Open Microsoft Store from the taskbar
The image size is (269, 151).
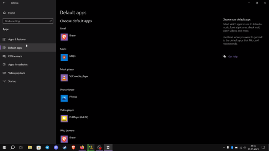pos(39,147)
